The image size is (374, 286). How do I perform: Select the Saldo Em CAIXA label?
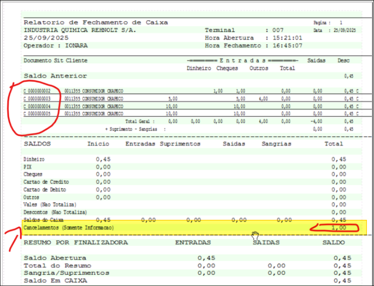point(55,281)
